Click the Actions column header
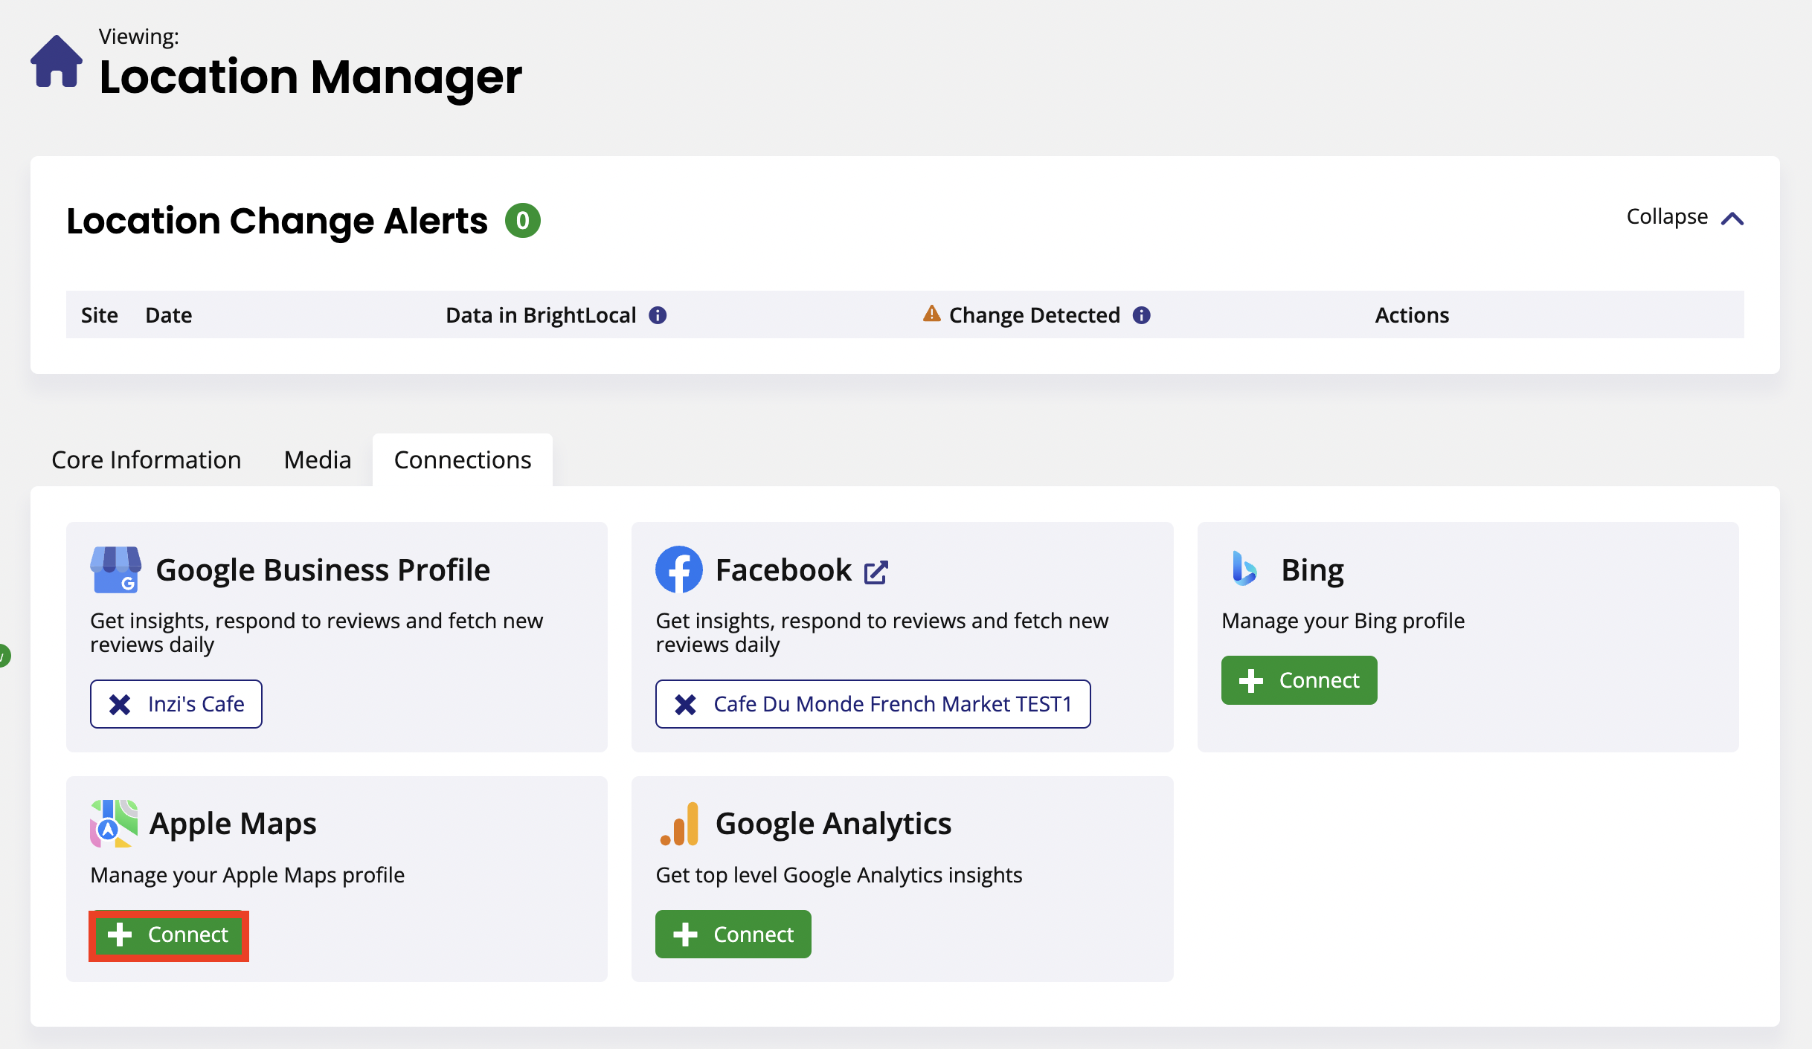1812x1049 pixels. (1412, 315)
